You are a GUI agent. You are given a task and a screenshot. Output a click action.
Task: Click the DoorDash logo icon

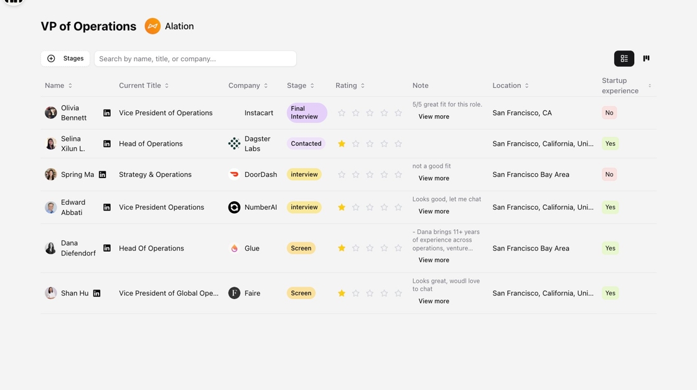point(234,174)
